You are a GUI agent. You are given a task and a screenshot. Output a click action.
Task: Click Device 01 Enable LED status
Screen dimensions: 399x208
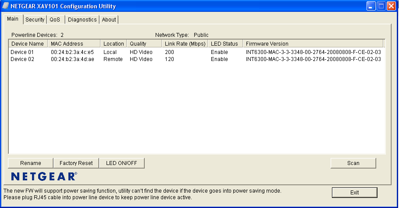click(x=219, y=52)
